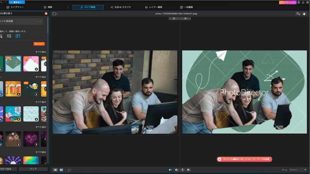Select the hand pan tool
Image resolution: width=310 pixels, height=174 pixels.
tap(304, 14)
